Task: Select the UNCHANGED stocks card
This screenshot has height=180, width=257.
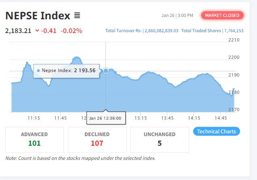Action: pos(160,139)
